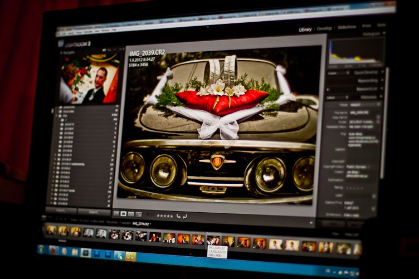The height and width of the screenshot is (279, 419).
Task: Click the Lightroom icon in taskbar
Action: (x=86, y=253)
